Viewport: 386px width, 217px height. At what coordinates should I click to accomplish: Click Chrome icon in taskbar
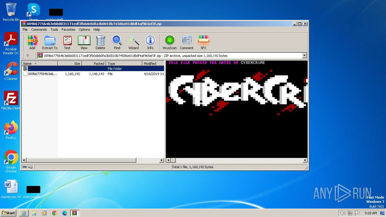pyautogui.click(x=55, y=213)
